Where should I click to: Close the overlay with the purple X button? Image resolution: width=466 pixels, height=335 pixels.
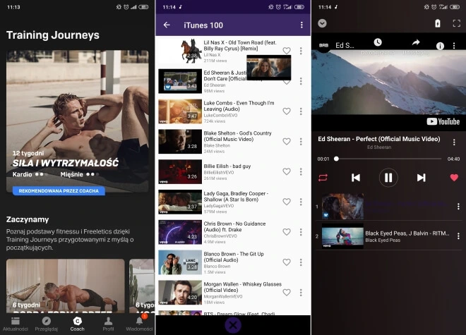(232, 324)
